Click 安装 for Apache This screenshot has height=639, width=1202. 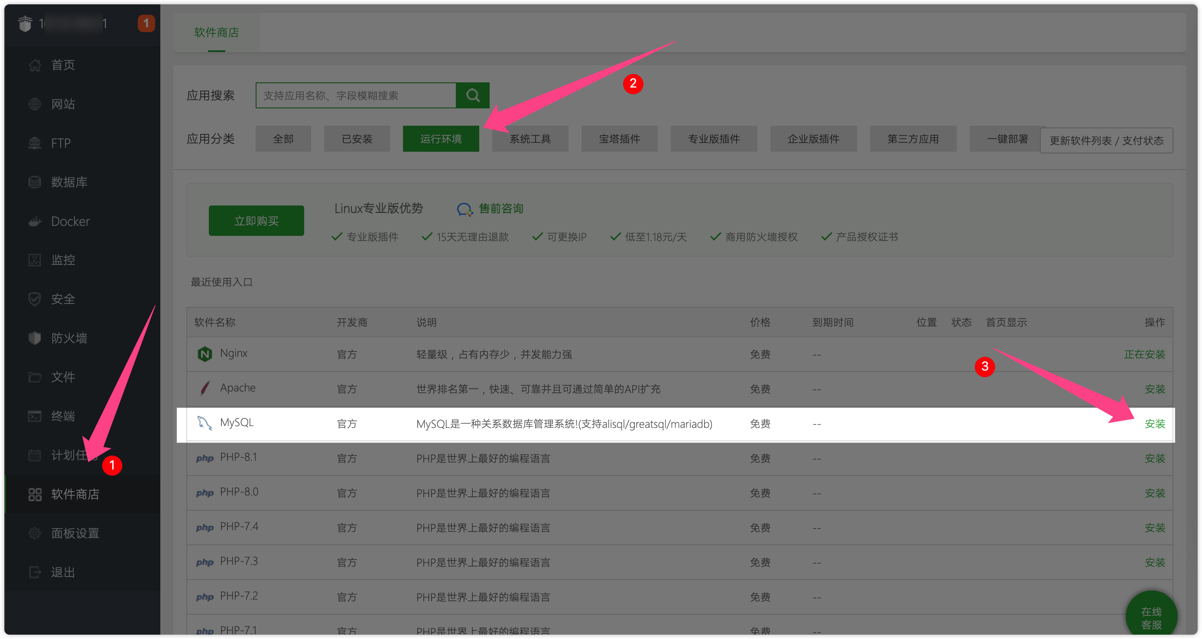[x=1155, y=389]
